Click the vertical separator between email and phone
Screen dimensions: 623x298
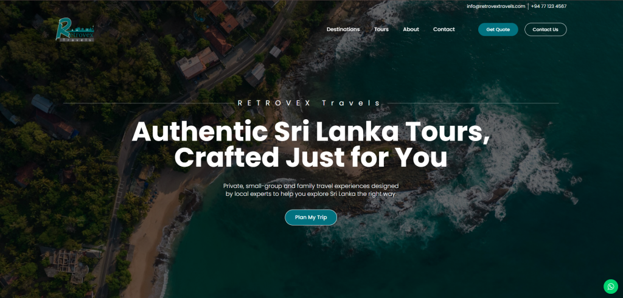(x=528, y=6)
